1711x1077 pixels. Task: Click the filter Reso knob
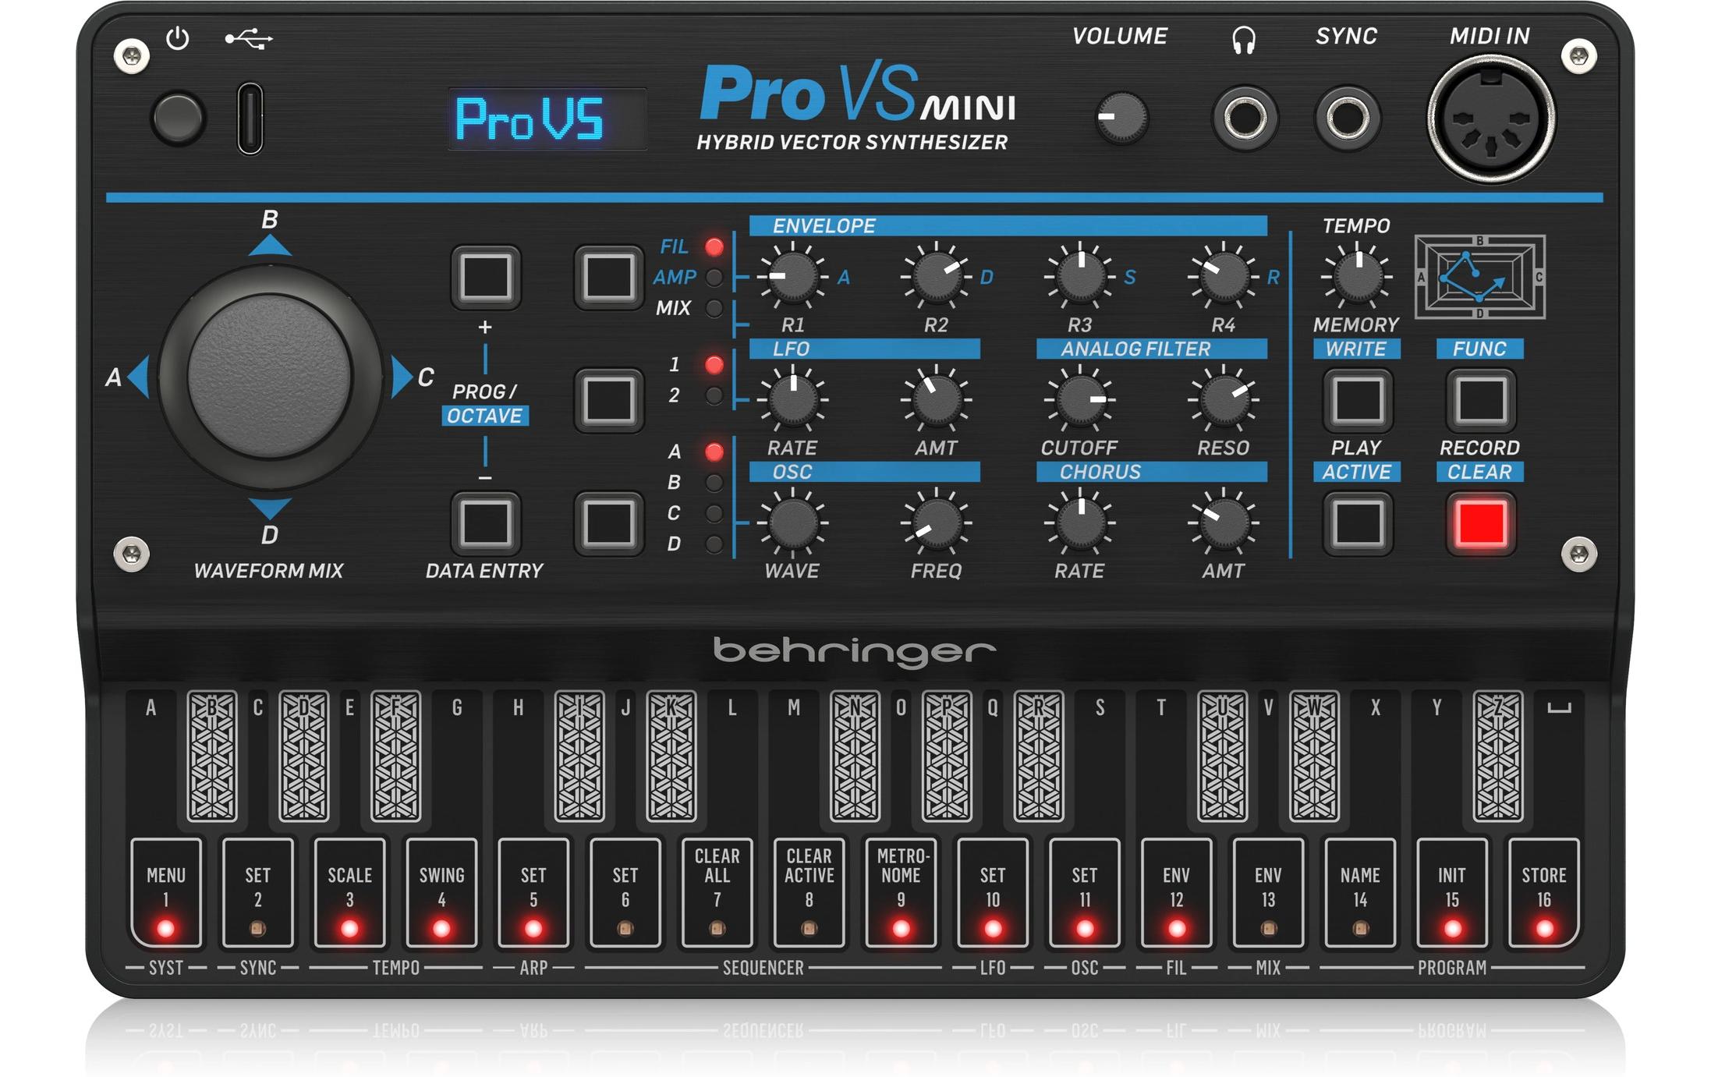pyautogui.click(x=1224, y=400)
